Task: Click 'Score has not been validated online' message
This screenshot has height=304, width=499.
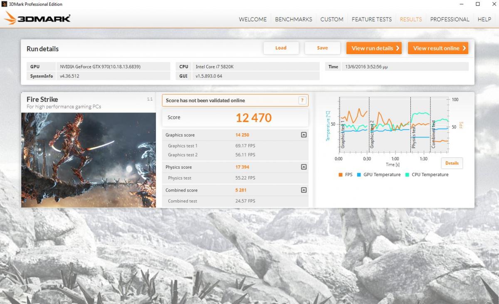Action: pos(205,100)
